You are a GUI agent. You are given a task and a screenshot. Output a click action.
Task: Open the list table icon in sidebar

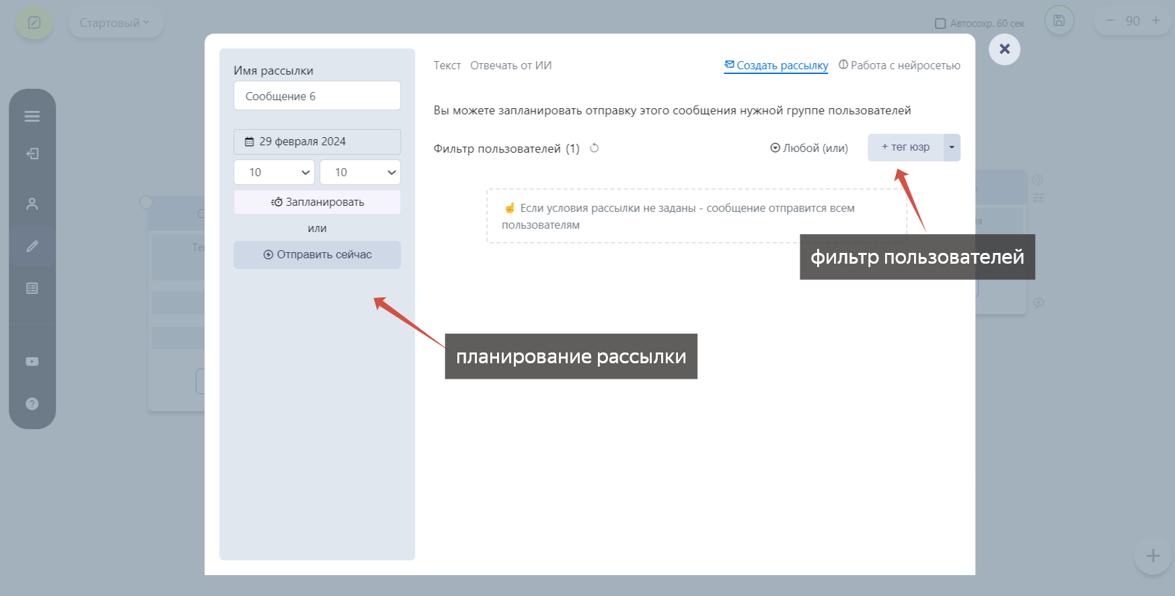click(32, 288)
